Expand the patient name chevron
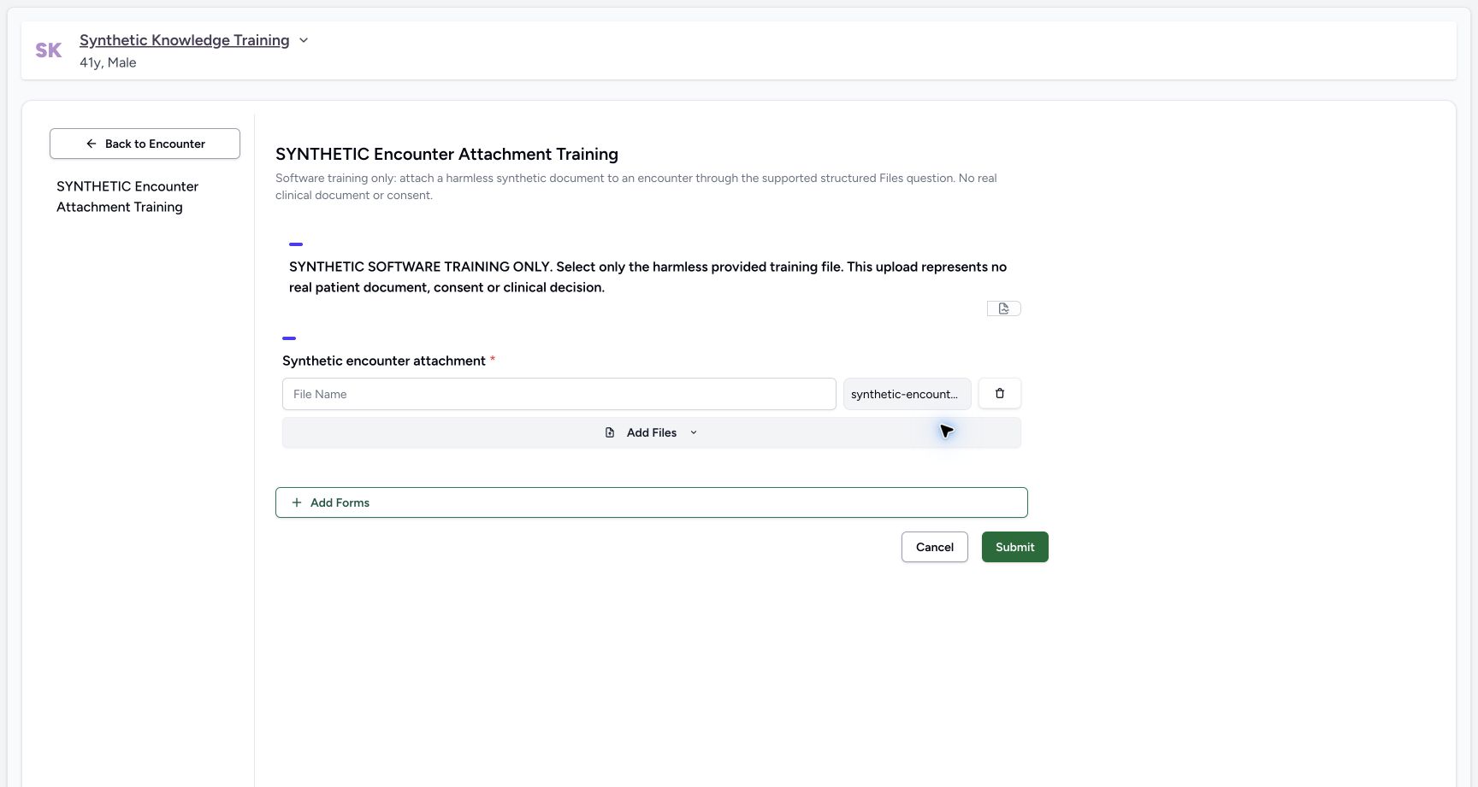Image resolution: width=1478 pixels, height=787 pixels. (304, 40)
